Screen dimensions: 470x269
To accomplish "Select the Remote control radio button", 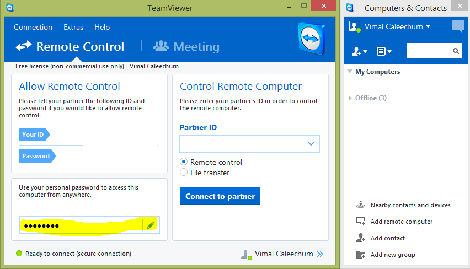I will point(184,162).
